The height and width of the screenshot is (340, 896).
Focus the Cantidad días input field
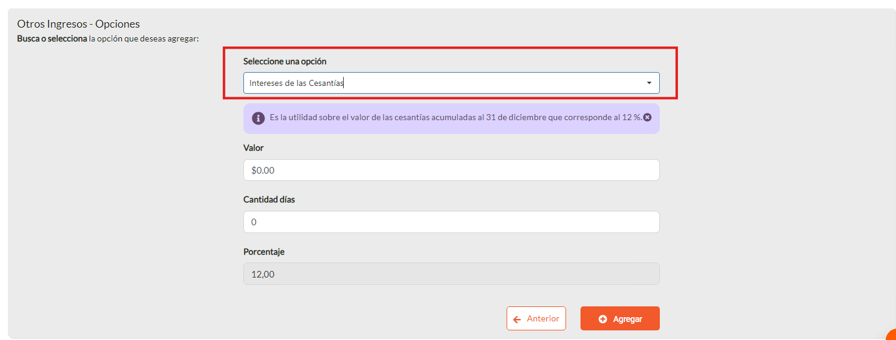point(451,222)
